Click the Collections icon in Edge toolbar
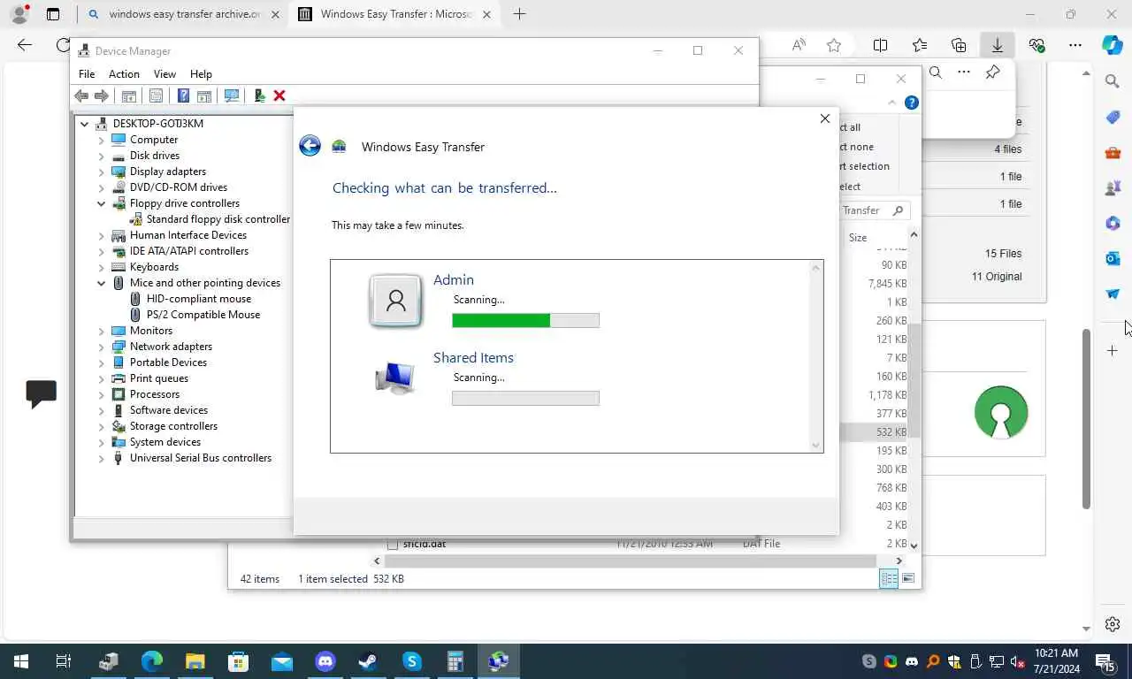The image size is (1132, 679). [959, 45]
